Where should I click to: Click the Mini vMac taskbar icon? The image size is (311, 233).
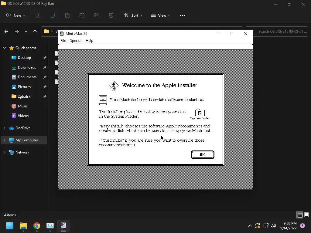(63, 226)
